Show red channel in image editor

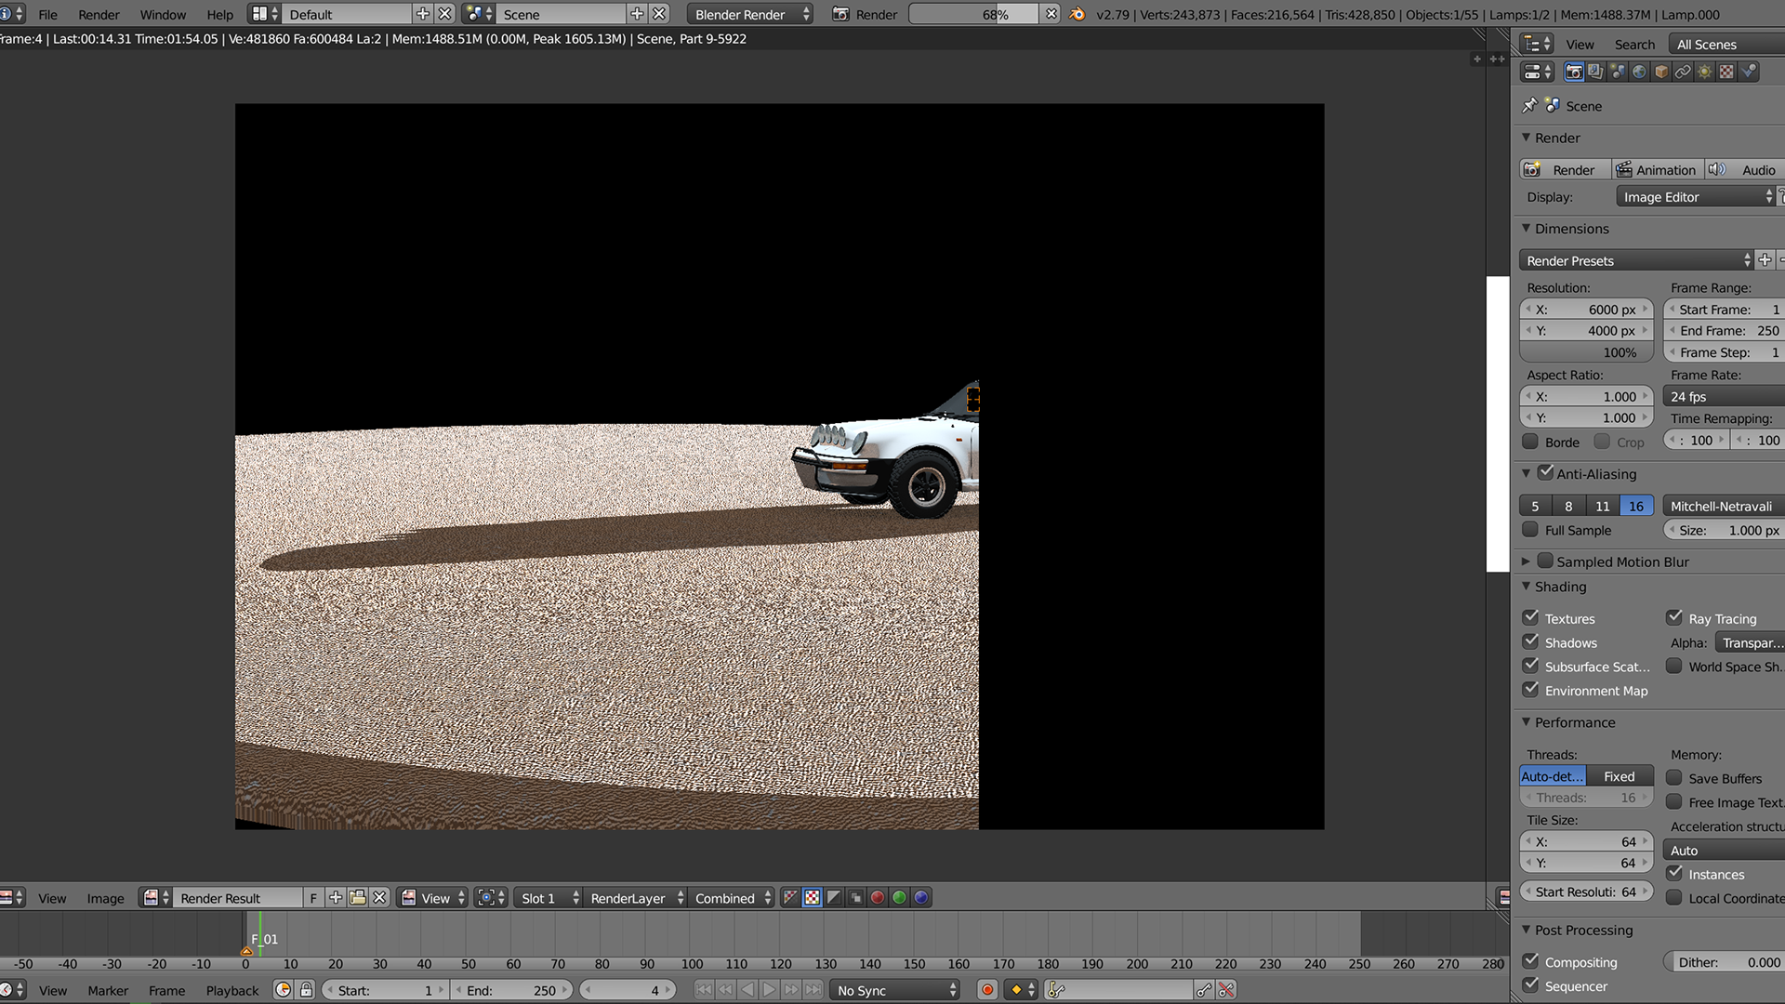tap(877, 898)
